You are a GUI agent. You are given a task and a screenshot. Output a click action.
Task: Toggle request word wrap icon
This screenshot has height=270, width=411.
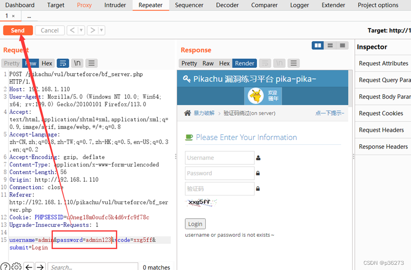(x=63, y=63)
